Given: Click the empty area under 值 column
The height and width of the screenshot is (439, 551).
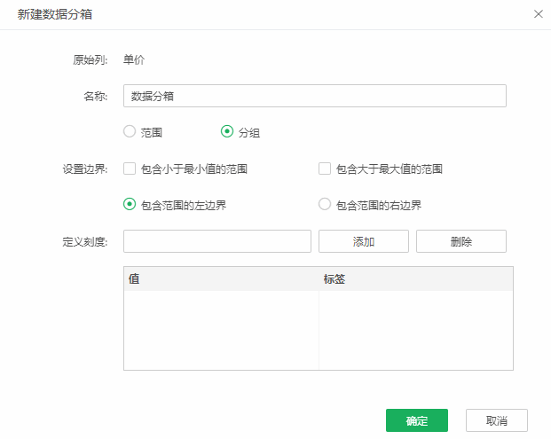Looking at the screenshot, I should 221,329.
